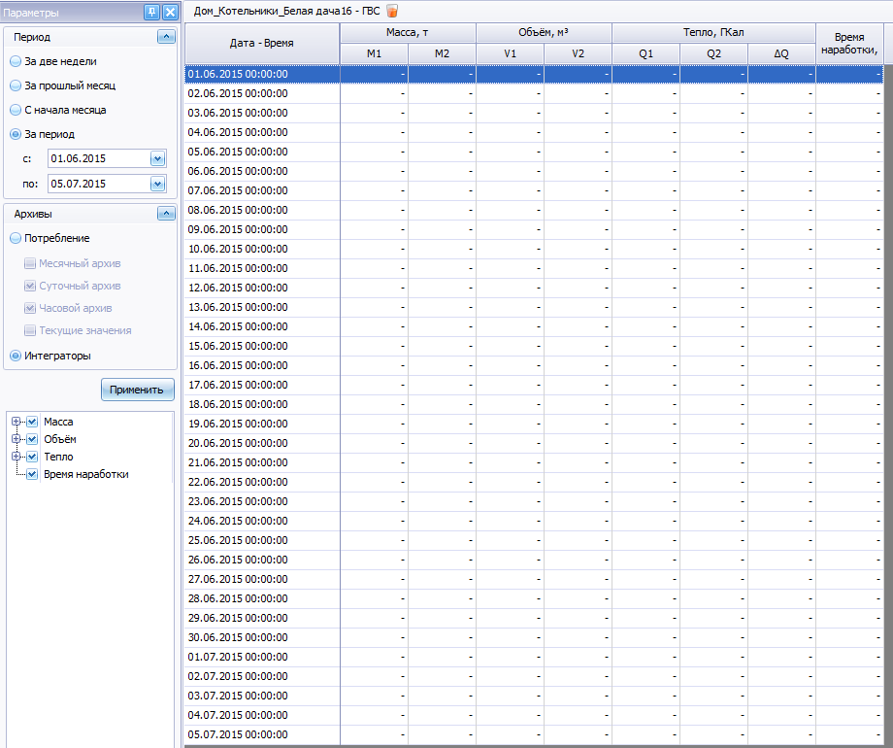Select the row 20.06.2015 00:00:00

point(534,443)
